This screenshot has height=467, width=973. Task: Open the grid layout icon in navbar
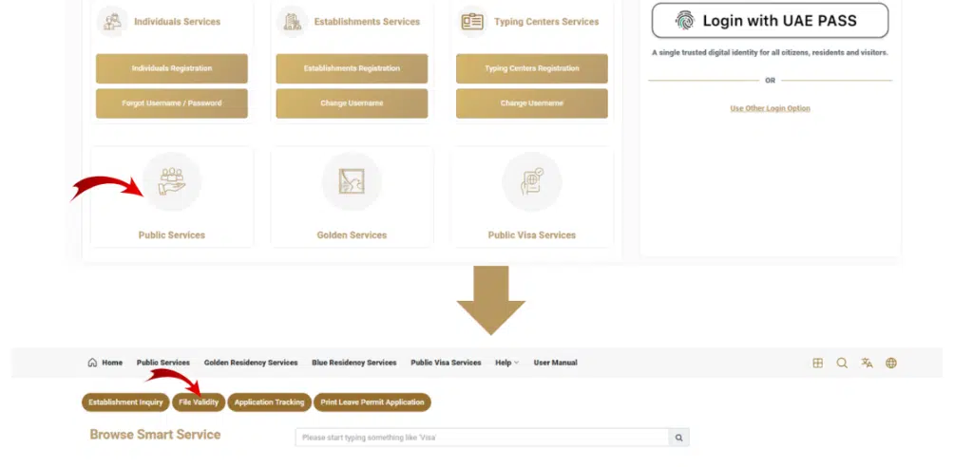pyautogui.click(x=818, y=363)
